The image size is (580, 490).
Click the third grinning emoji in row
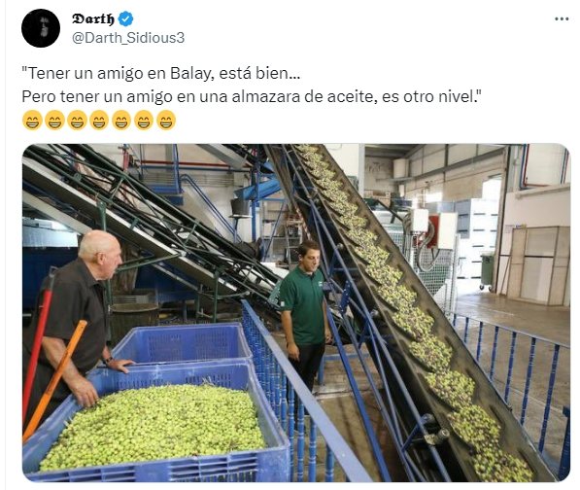77,121
